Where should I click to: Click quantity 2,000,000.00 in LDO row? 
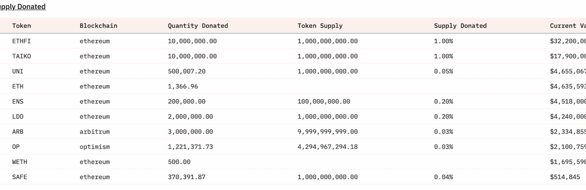coord(190,116)
